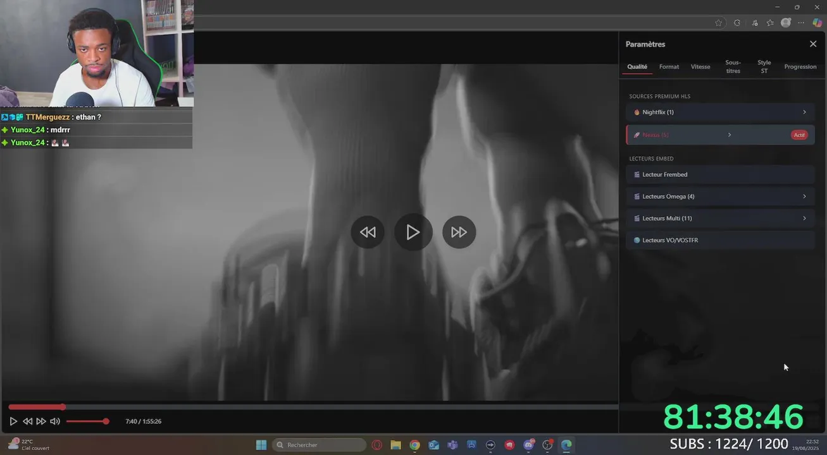Image resolution: width=827 pixels, height=455 pixels.
Task: Open Discord from the taskbar
Action: pos(529,445)
